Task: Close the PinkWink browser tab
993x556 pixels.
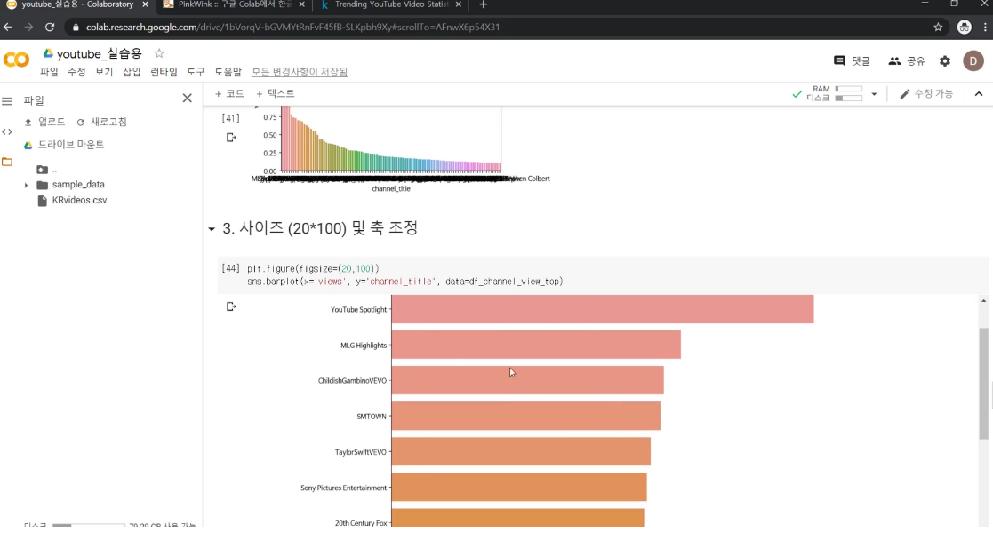Action: coord(301,4)
